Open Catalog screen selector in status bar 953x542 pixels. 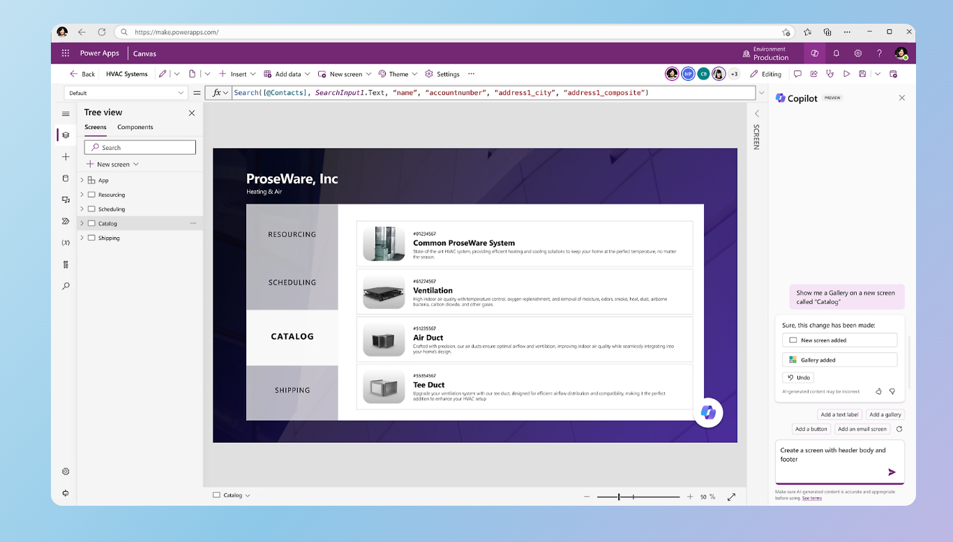pyautogui.click(x=231, y=495)
